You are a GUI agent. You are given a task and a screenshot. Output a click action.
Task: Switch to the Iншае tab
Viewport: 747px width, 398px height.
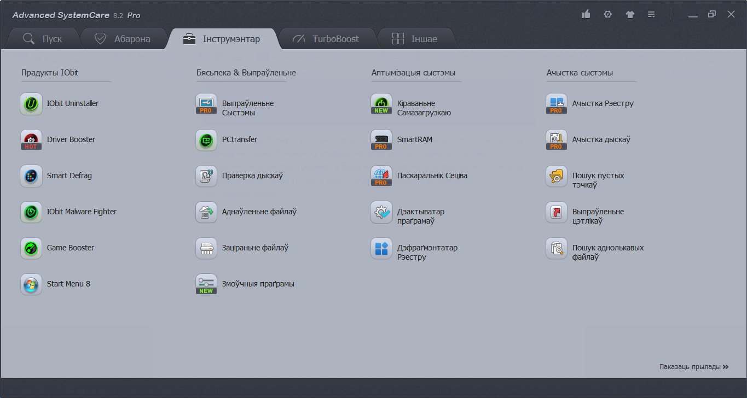pos(415,39)
